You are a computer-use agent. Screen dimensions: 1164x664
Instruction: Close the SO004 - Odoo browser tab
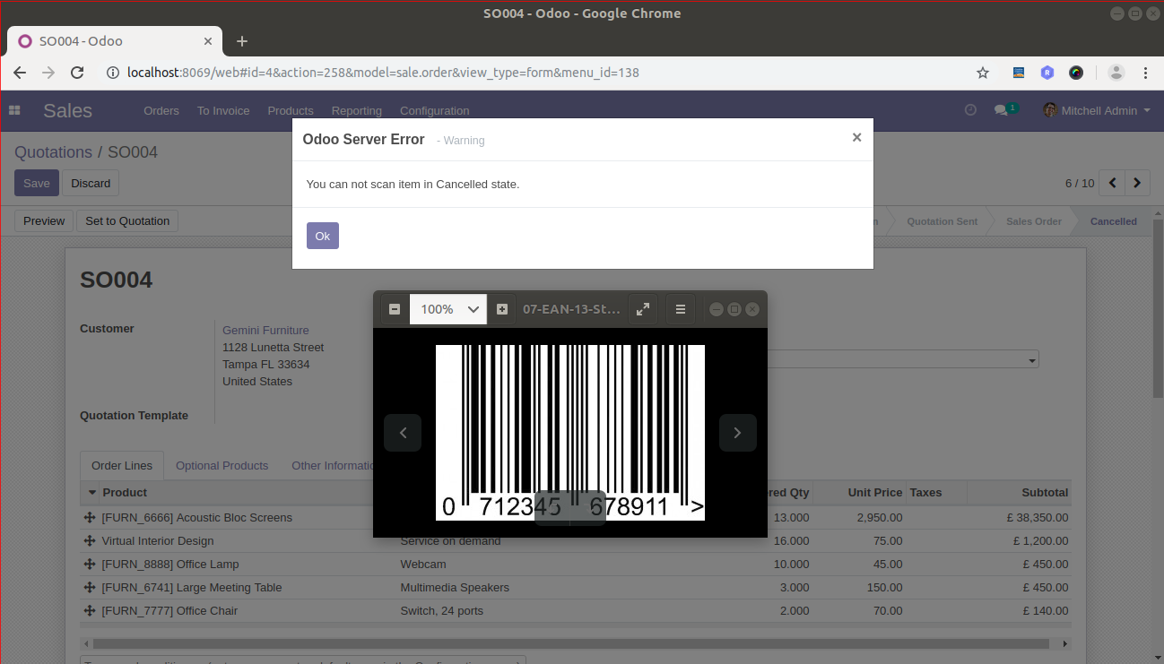point(208,41)
